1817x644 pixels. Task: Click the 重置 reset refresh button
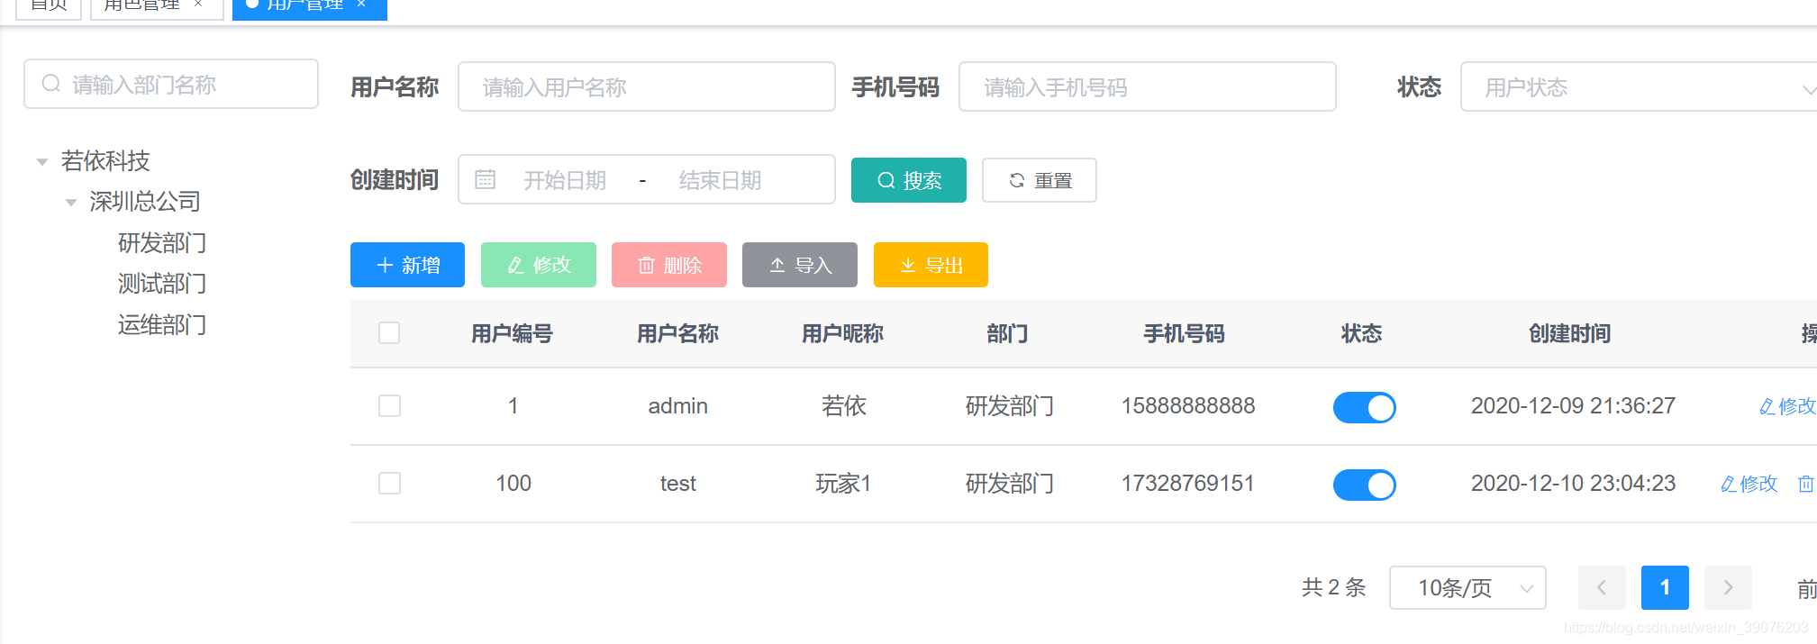pyautogui.click(x=1039, y=180)
